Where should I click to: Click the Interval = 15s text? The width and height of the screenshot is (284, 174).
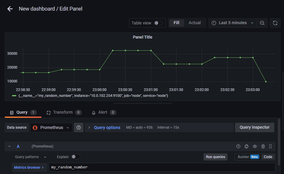[x=168, y=127]
